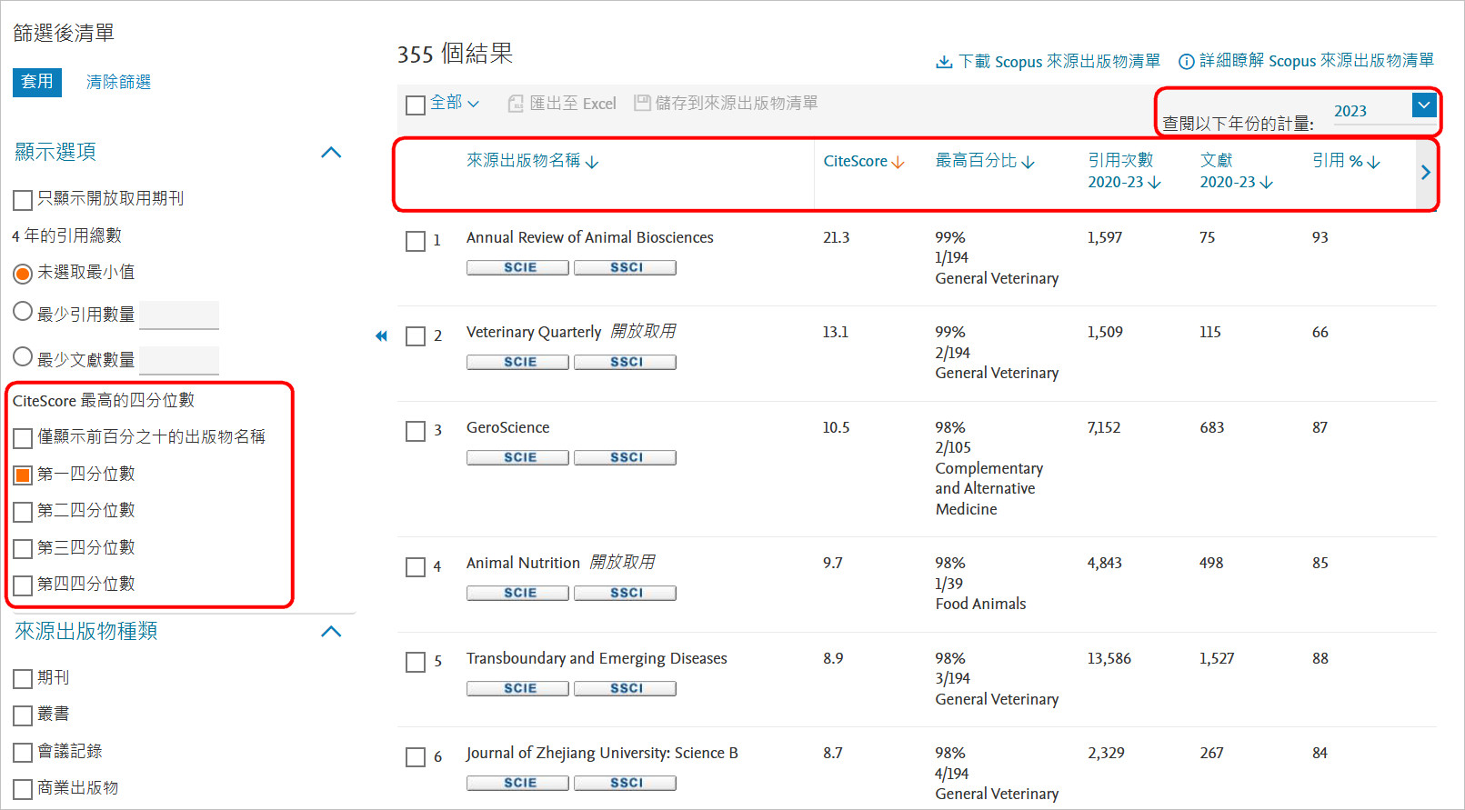Open GeroScience source title
Viewport: 1465px width, 810px height.
click(x=507, y=427)
